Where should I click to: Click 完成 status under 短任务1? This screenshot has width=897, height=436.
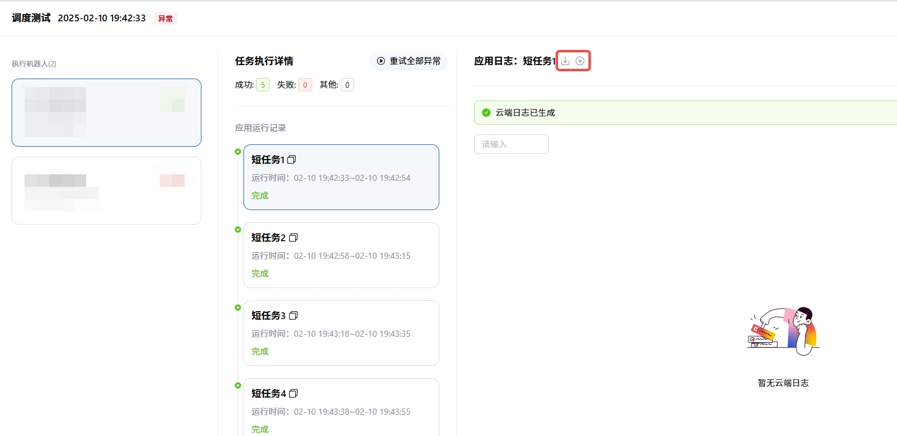point(260,195)
